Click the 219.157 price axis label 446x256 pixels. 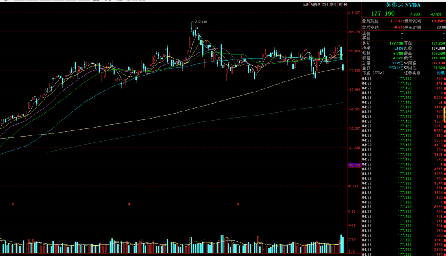[x=354, y=13]
